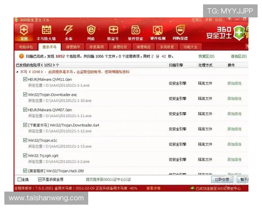
Task: Click the 恢复区 title bar link
Action: click(196, 20)
